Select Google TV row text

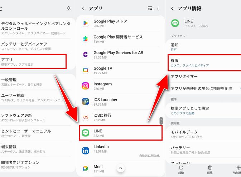pyautogui.click(x=103, y=70)
